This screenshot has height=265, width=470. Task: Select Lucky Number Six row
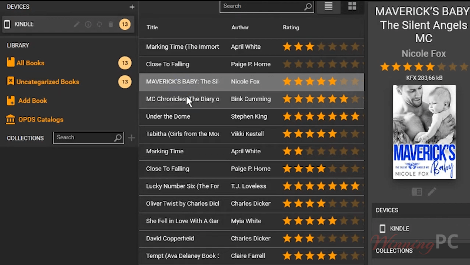[x=252, y=186]
